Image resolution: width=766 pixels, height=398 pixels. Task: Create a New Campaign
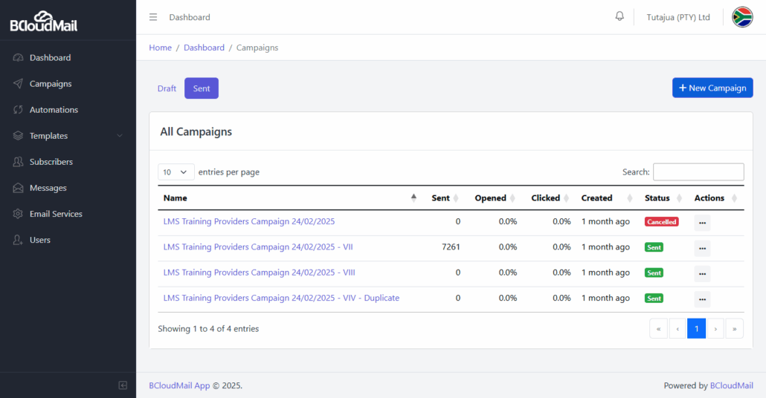click(712, 88)
